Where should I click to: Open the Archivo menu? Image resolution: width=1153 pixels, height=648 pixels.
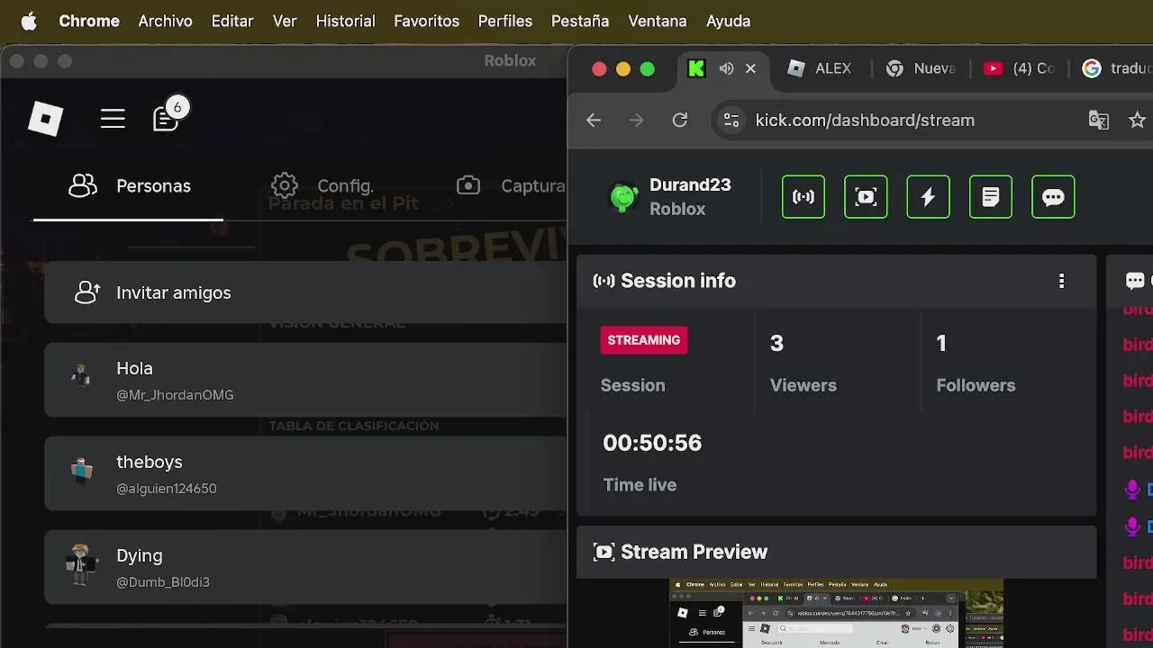165,21
